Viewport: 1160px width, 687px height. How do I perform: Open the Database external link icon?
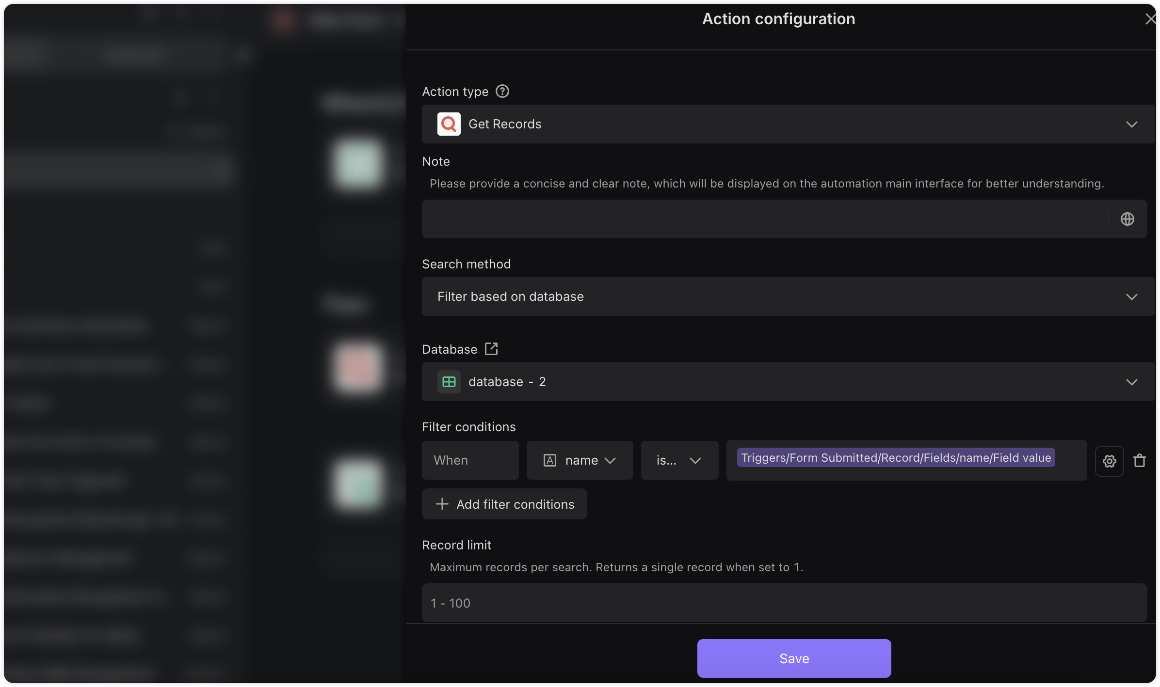491,349
